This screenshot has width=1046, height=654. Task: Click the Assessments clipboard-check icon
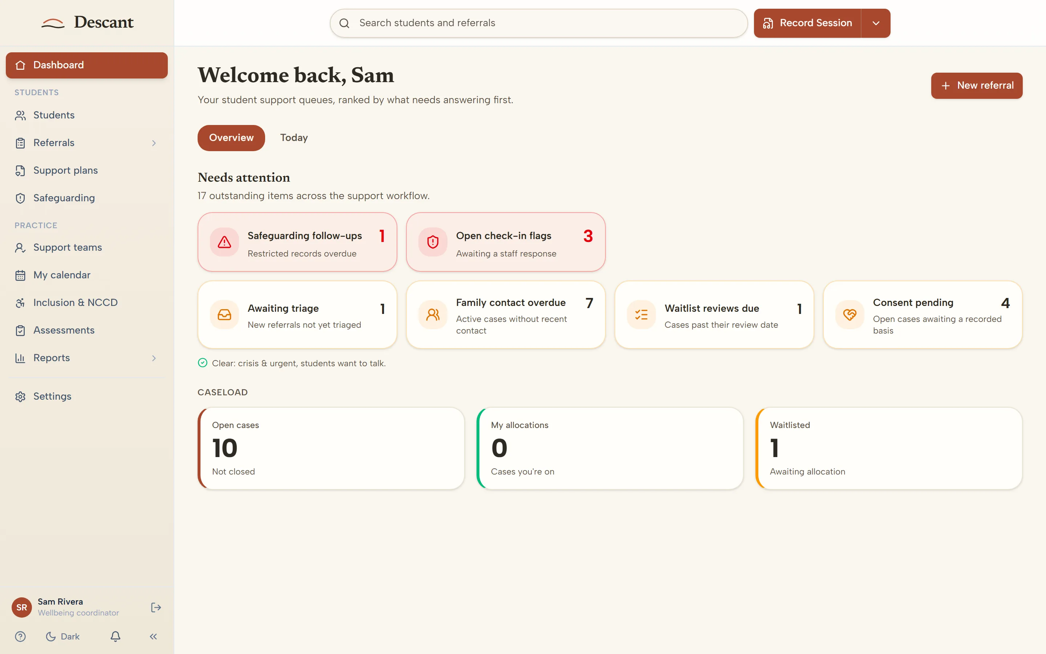click(20, 331)
